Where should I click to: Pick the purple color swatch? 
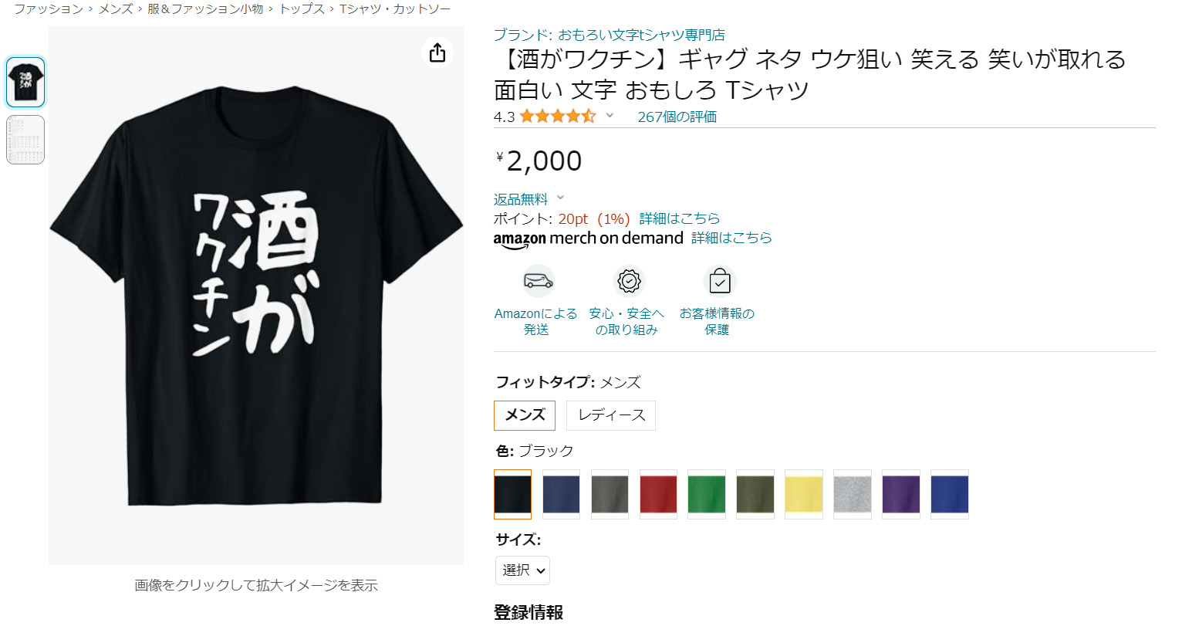click(901, 494)
